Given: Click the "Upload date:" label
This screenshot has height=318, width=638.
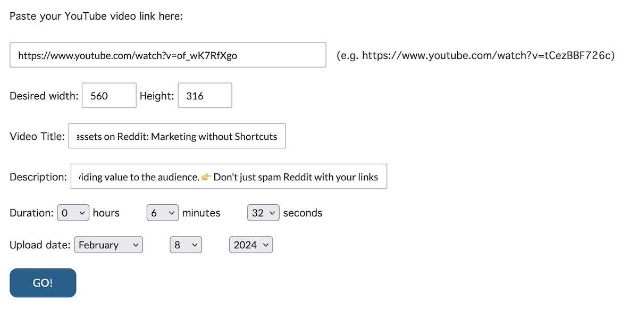Looking at the screenshot, I should pos(40,245).
